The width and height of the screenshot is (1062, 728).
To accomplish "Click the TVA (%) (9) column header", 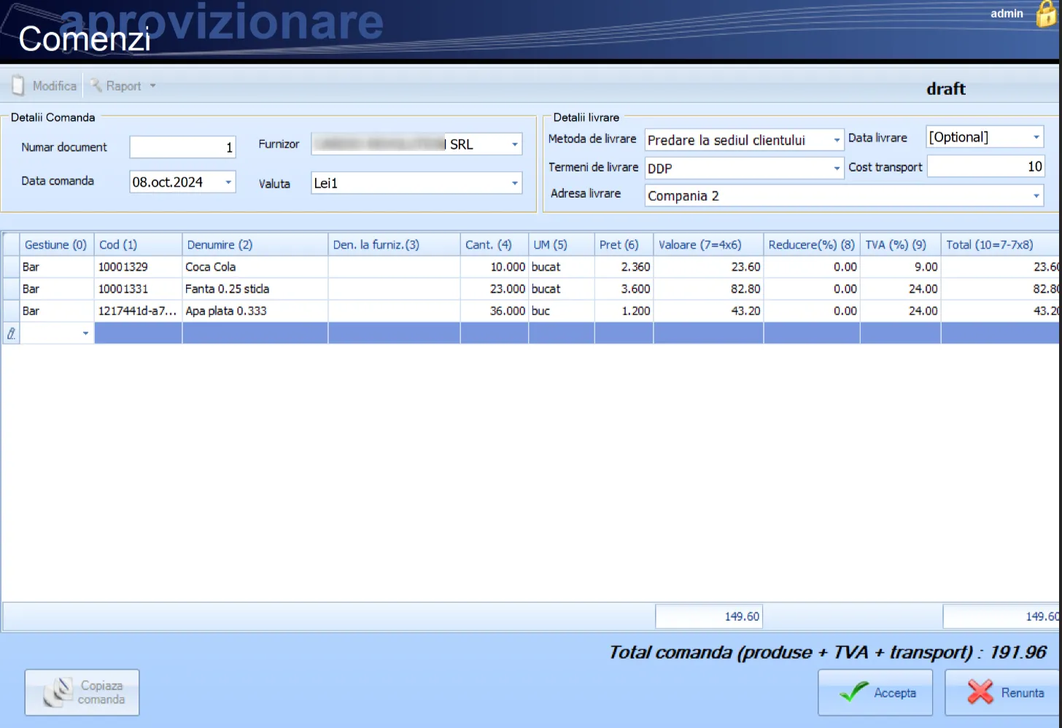I will 900,244.
